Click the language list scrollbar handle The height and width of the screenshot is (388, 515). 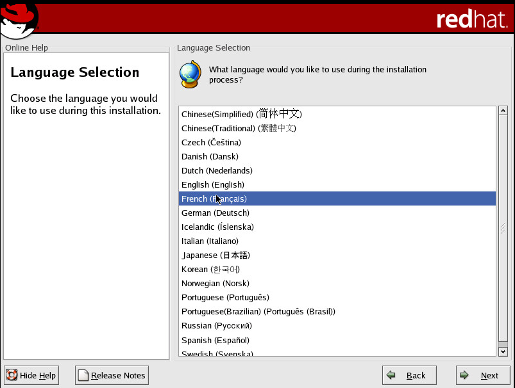coord(503,229)
